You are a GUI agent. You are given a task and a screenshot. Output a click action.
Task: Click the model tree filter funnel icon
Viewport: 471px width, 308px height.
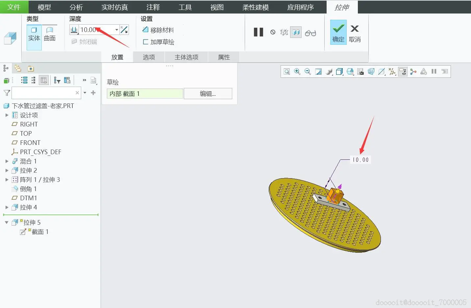(7, 93)
